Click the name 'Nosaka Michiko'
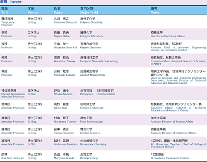 (63, 94)
